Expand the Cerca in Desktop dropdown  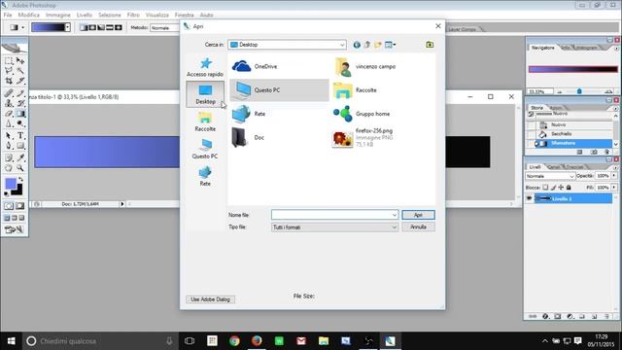point(342,45)
